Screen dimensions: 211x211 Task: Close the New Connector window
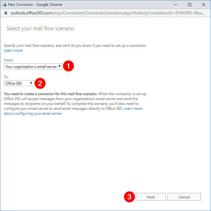click(203, 5)
